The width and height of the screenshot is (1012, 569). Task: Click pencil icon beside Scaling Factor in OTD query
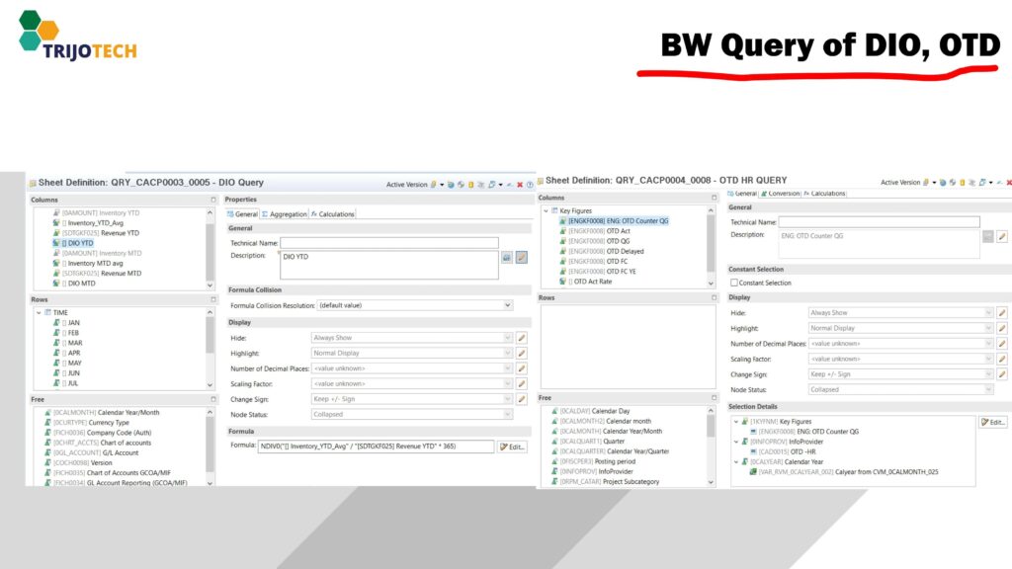click(1001, 359)
